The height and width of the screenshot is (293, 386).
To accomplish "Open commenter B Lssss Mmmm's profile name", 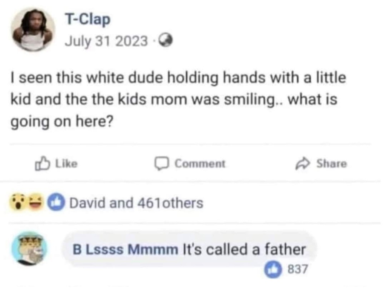I will [125, 249].
